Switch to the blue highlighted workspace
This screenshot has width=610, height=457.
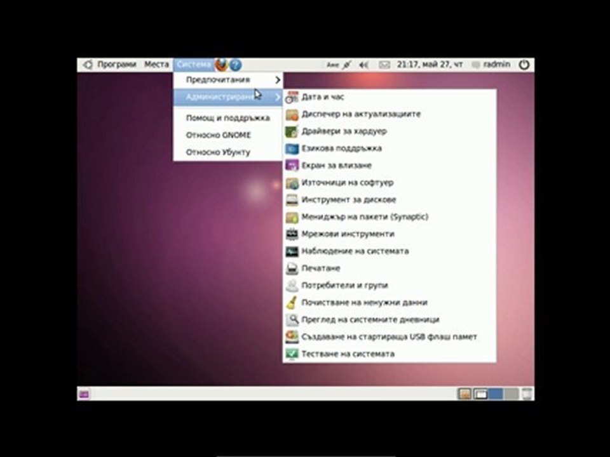(496, 394)
